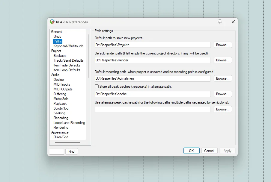271x182 pixels.
Task: Open Loop/Lane Recording preferences
Action: coord(69,123)
